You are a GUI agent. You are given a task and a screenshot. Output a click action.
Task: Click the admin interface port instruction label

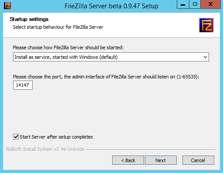[106, 77]
